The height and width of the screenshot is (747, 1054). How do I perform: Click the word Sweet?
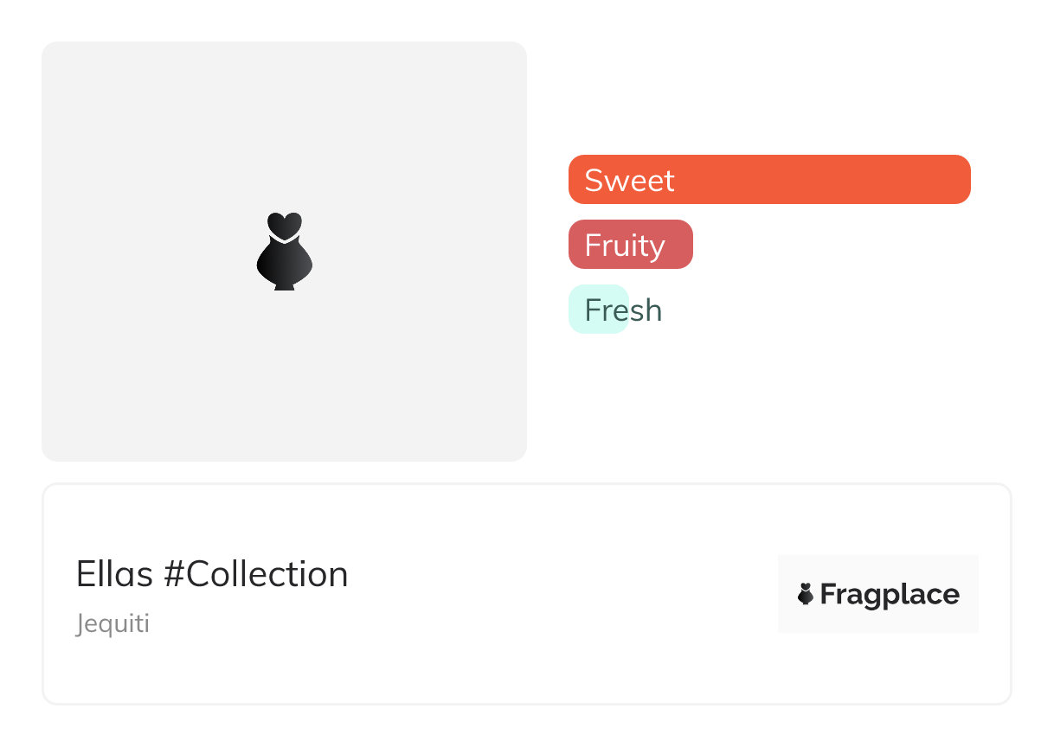pos(629,181)
